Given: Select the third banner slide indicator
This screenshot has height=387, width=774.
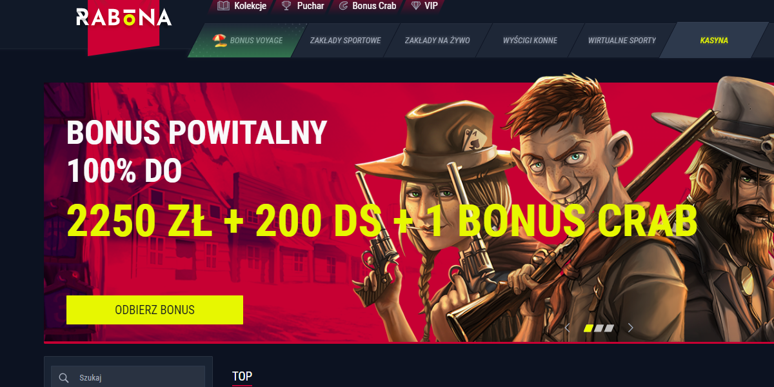Looking at the screenshot, I should (x=609, y=328).
